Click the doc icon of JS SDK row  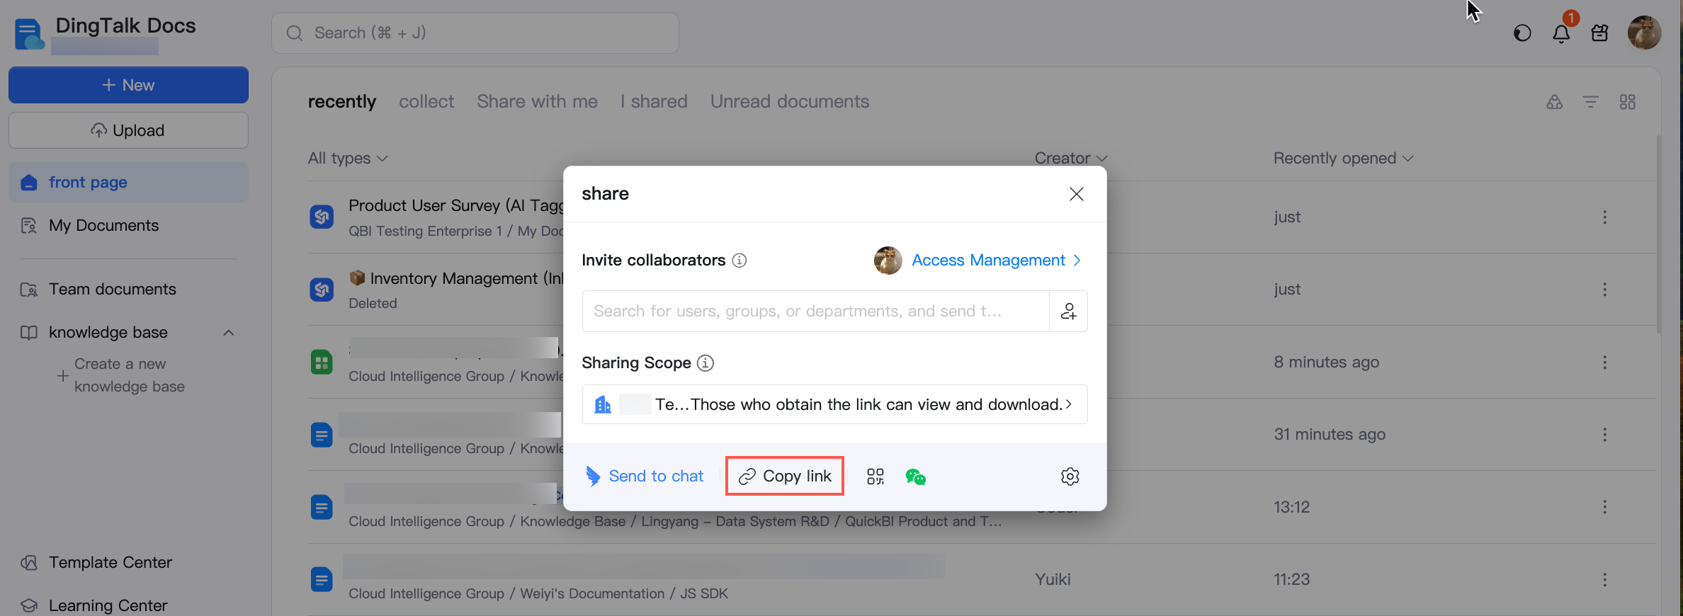[322, 580]
